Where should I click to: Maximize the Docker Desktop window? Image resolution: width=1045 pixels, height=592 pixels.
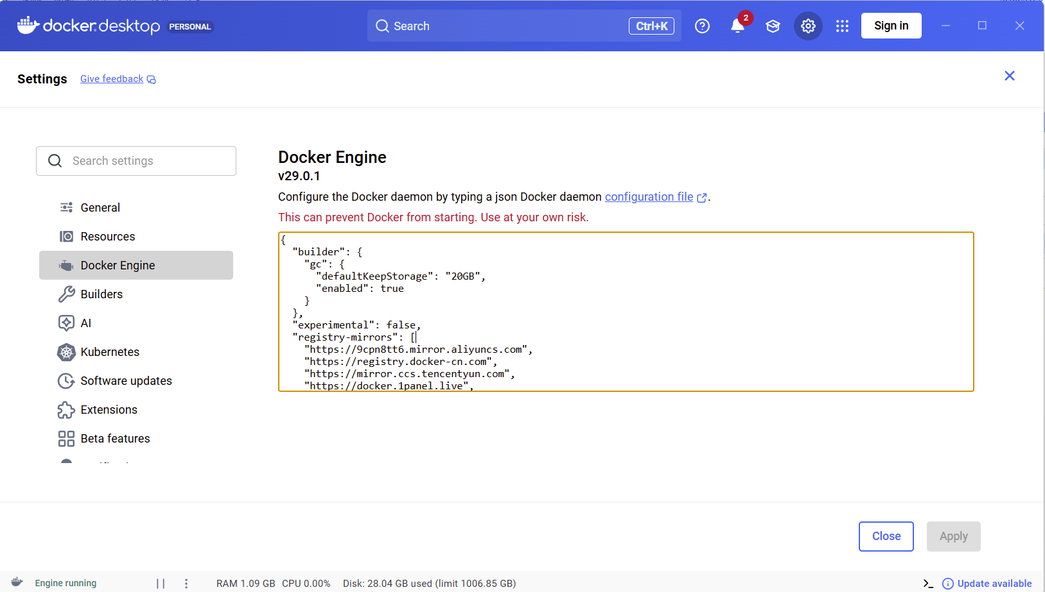[982, 26]
